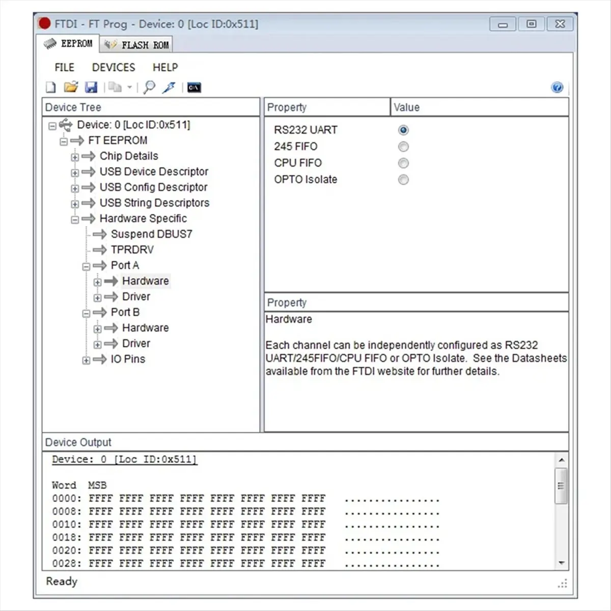Click the blue help question-mark icon
This screenshot has width=611, height=611.
557,88
